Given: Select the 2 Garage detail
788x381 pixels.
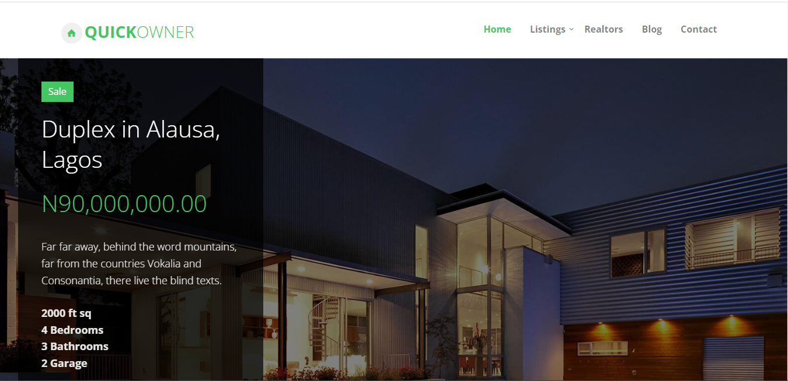Looking at the screenshot, I should [64, 363].
